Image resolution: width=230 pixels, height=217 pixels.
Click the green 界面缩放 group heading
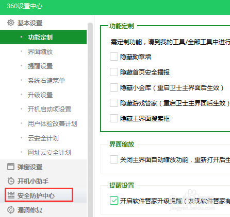[x=122, y=144]
